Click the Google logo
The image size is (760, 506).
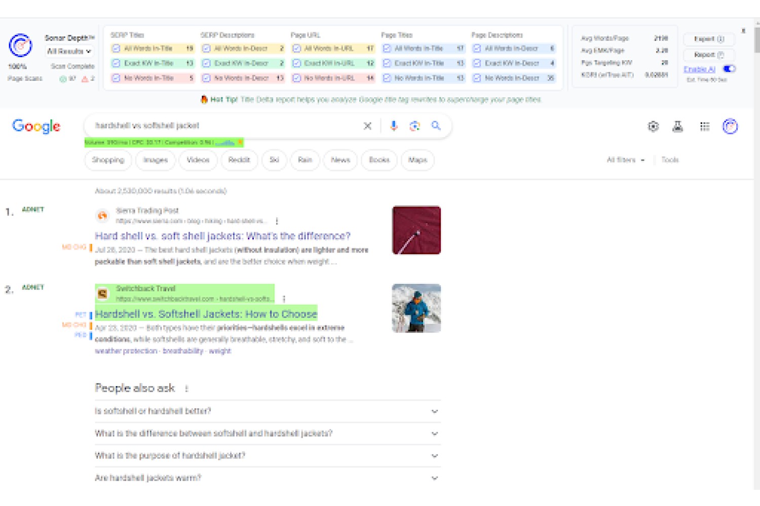point(36,126)
